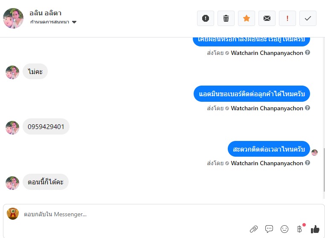The width and height of the screenshot is (325, 238).
Task: Attach a file with the paperclip icon
Action: tap(254, 229)
